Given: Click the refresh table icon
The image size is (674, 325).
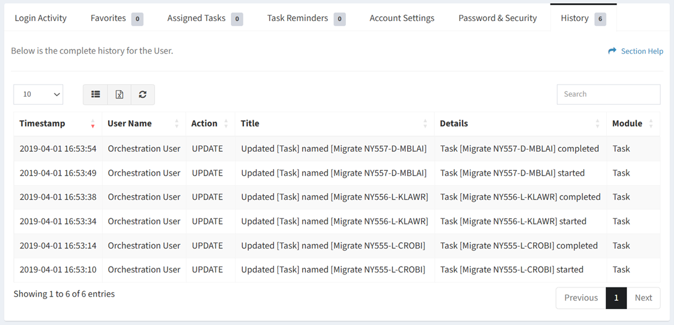Looking at the screenshot, I should (143, 94).
